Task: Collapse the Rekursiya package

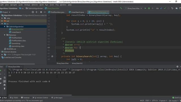Action: (5, 35)
